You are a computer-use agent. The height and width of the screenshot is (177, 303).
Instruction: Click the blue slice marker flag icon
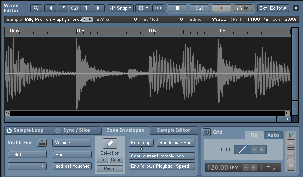(291, 135)
